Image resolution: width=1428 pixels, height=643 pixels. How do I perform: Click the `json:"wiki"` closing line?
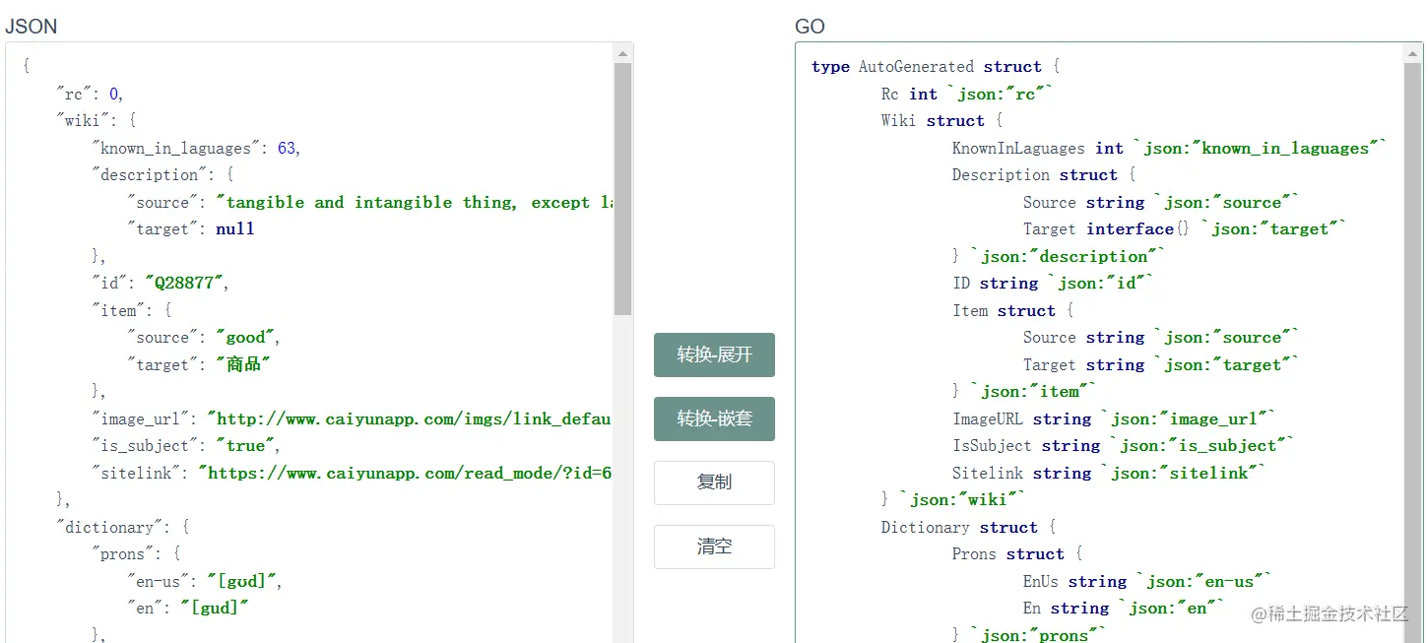click(953, 500)
